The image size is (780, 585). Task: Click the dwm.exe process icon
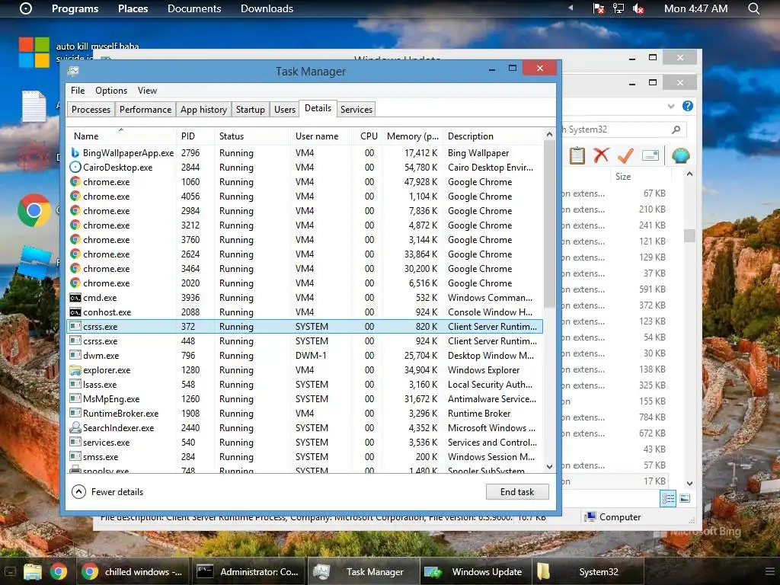tap(75, 355)
